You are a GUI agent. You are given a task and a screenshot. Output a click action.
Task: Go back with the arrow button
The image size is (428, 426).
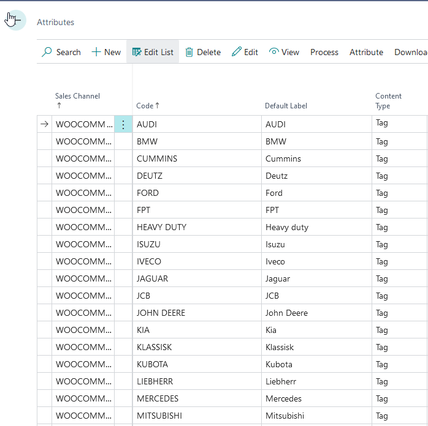15,20
